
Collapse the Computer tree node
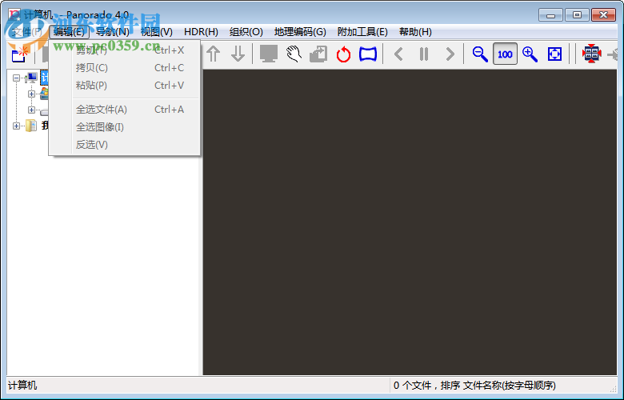point(16,78)
